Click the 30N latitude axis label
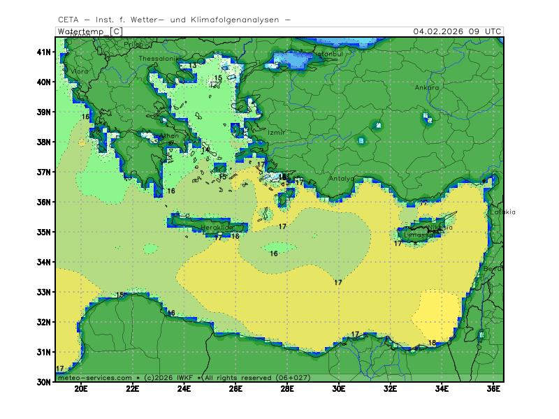The image size is (559, 419). click(x=44, y=382)
